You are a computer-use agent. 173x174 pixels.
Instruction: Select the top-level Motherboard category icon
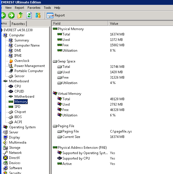[x=5, y=81]
